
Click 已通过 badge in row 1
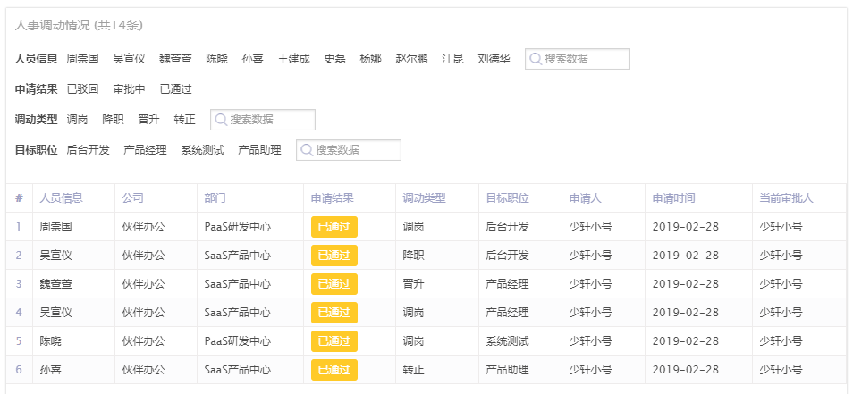click(334, 227)
